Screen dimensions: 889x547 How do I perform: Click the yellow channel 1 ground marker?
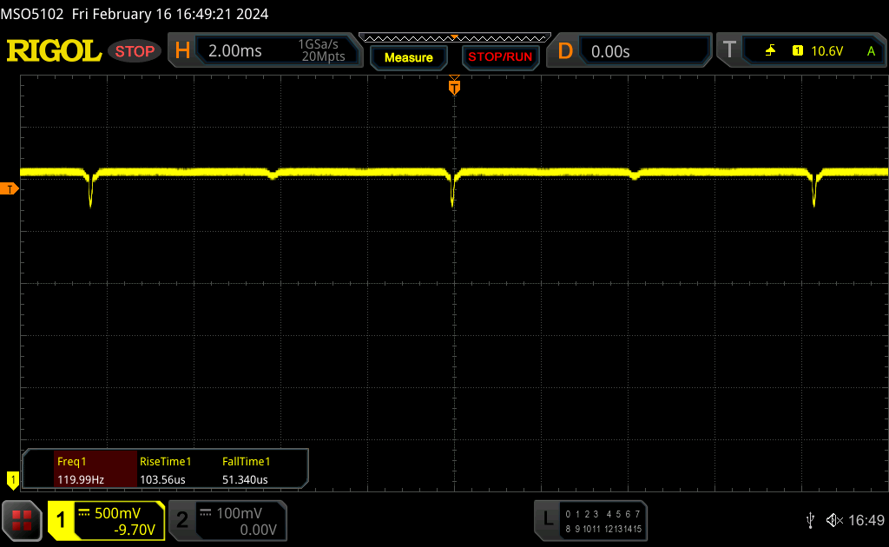click(12, 478)
